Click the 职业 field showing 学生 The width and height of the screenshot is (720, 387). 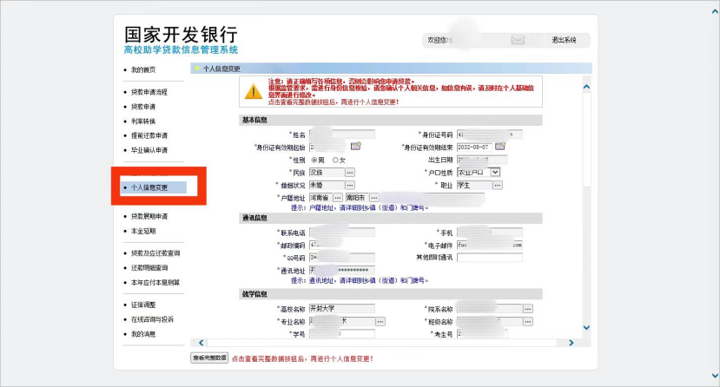point(474,185)
